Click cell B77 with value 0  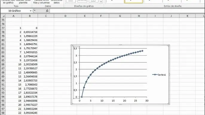pyautogui.click(x=30, y=28)
